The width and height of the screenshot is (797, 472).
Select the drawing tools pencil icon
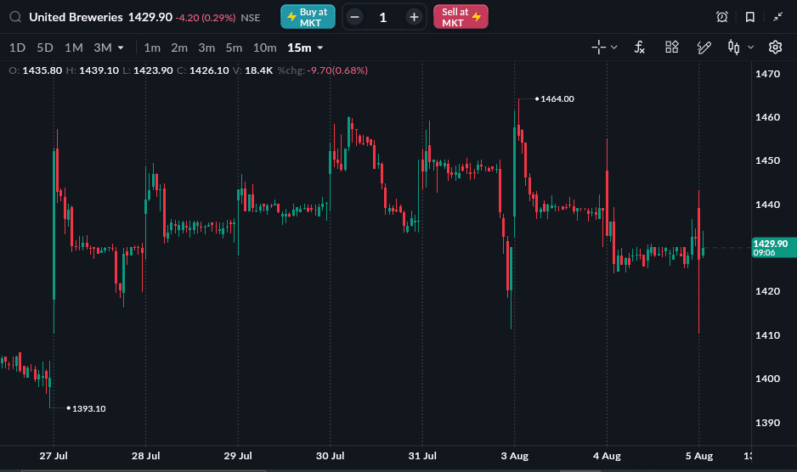tap(704, 48)
